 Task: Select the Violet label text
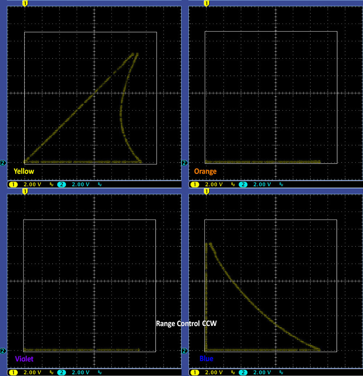pyautogui.click(x=24, y=359)
